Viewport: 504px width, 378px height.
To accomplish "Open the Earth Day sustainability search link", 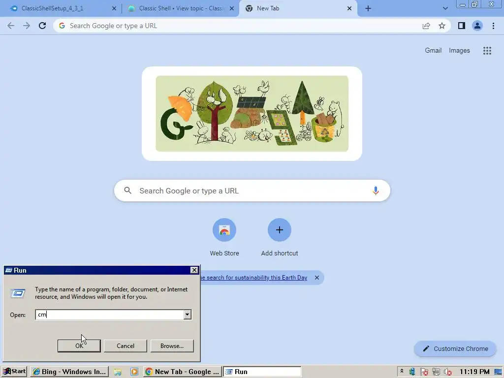I will [254, 278].
